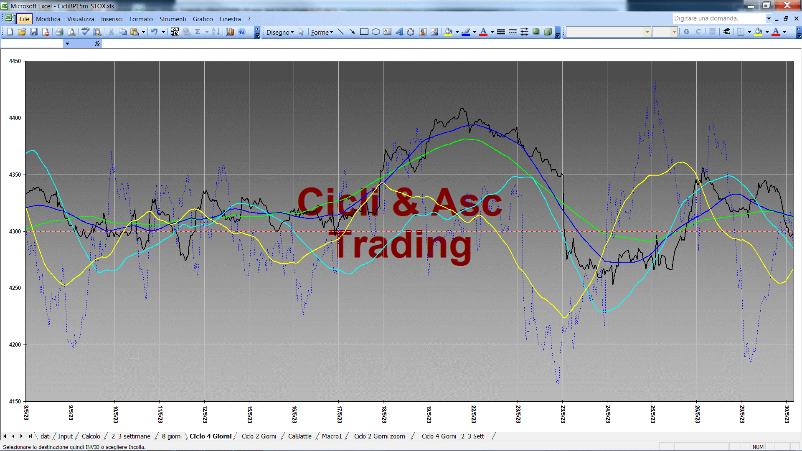This screenshot has height=451, width=802.
Task: Switch to the Macro1 sheet tab
Action: coord(332,436)
